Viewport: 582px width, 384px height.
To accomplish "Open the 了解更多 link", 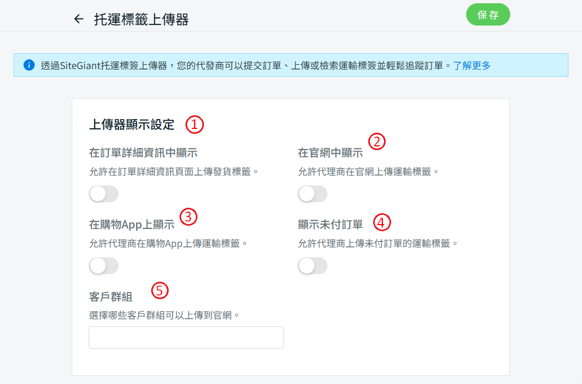I will pyautogui.click(x=472, y=66).
